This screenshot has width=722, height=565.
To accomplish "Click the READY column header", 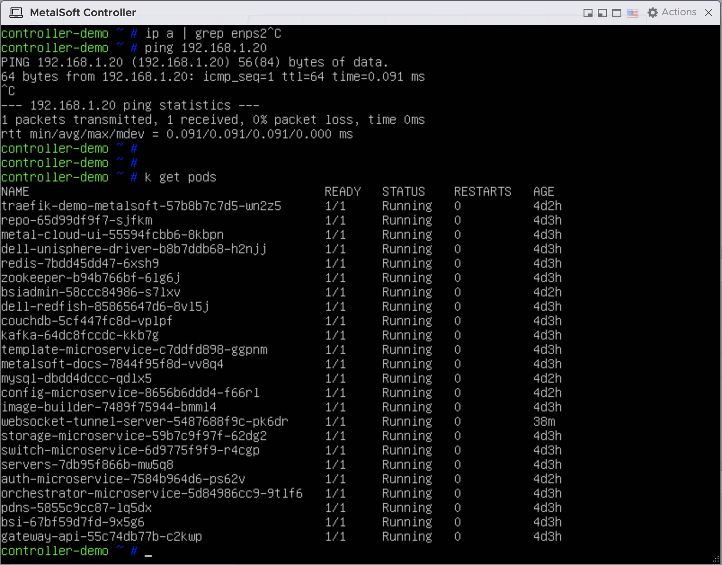I will point(343,192).
